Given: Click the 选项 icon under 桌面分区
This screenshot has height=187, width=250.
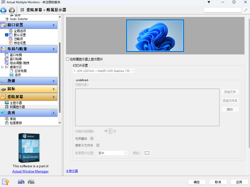Looking at the screenshot, I should tap(11, 75).
